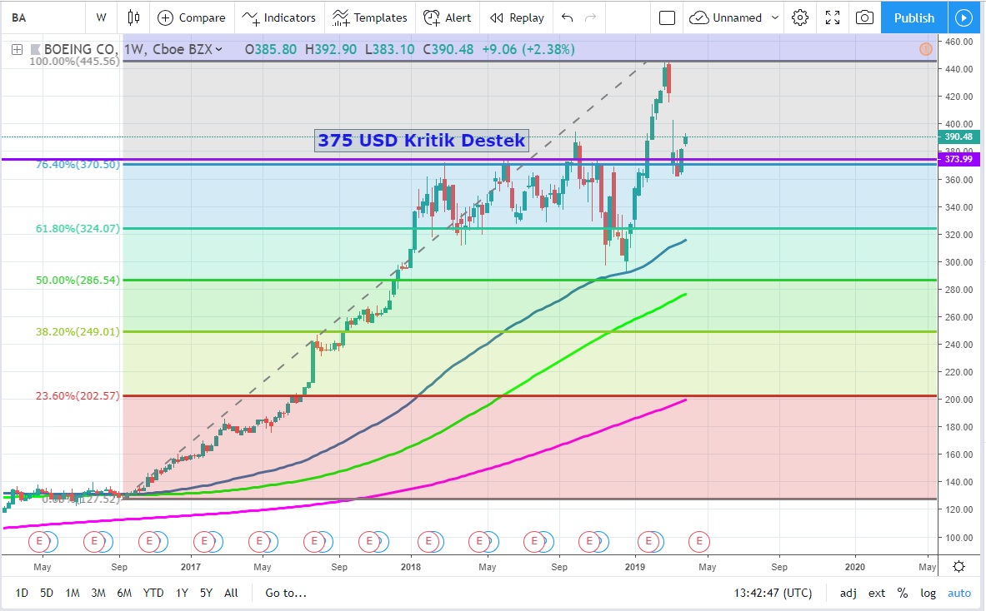The height and width of the screenshot is (611, 986).
Task: Toggle ext extended hours
Action: coord(877,593)
